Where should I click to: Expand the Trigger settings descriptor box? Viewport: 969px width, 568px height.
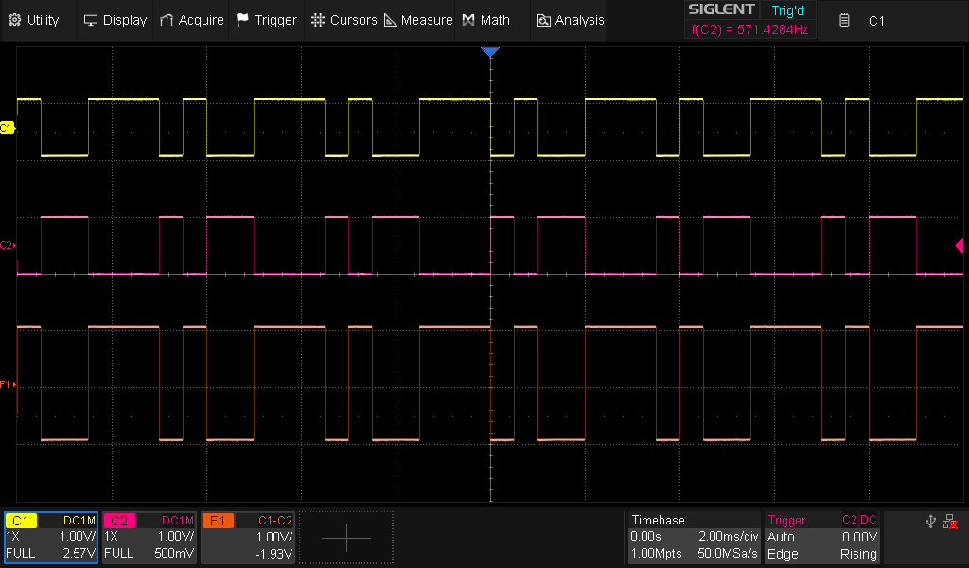pos(822,537)
